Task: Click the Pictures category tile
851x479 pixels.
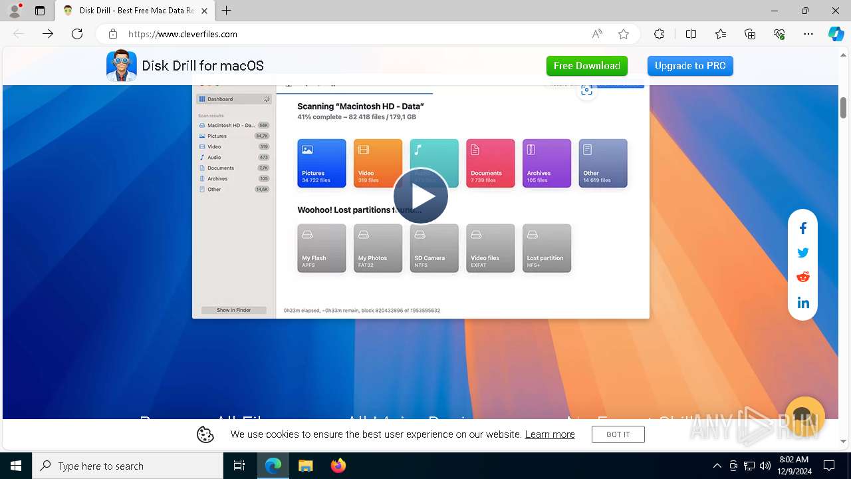Action: 322,163
